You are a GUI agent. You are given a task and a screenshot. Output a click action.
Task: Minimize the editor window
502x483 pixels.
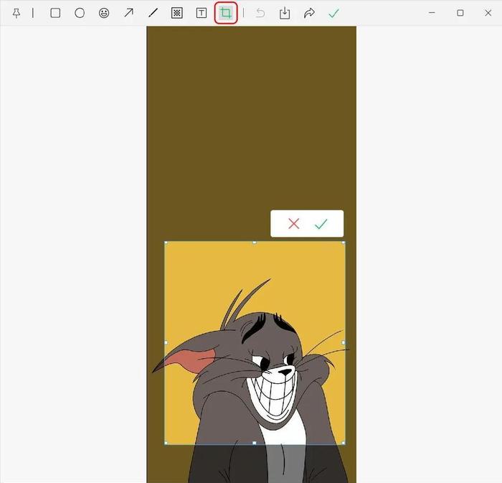(x=432, y=13)
